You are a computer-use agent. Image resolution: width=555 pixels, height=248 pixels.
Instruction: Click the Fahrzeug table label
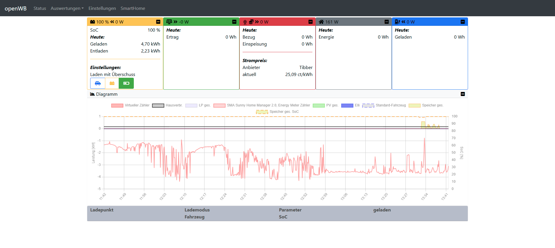coord(194,217)
